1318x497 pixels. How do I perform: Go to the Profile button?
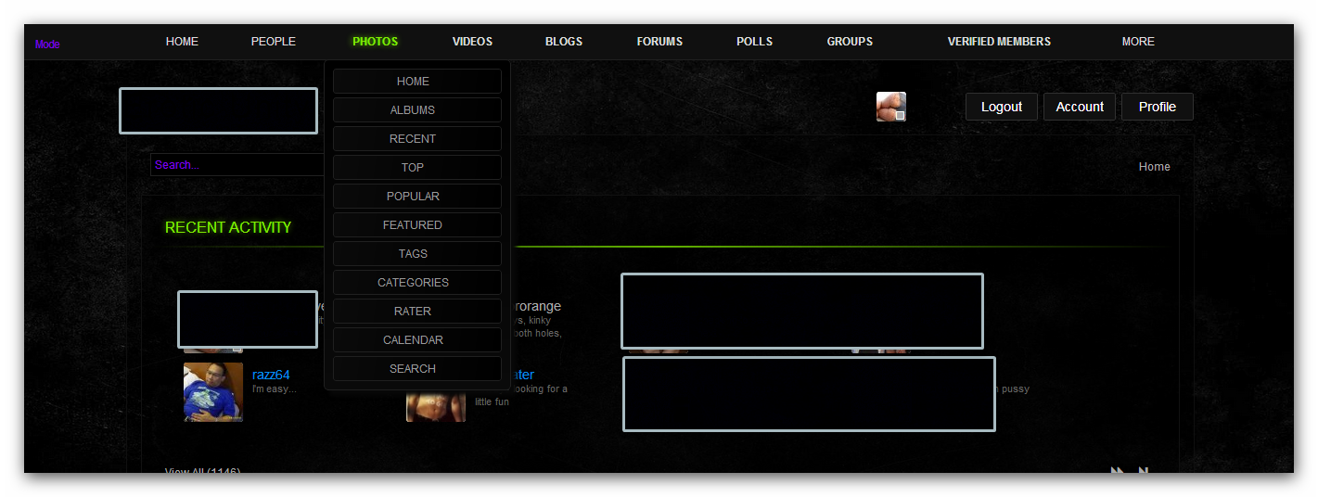(1157, 107)
